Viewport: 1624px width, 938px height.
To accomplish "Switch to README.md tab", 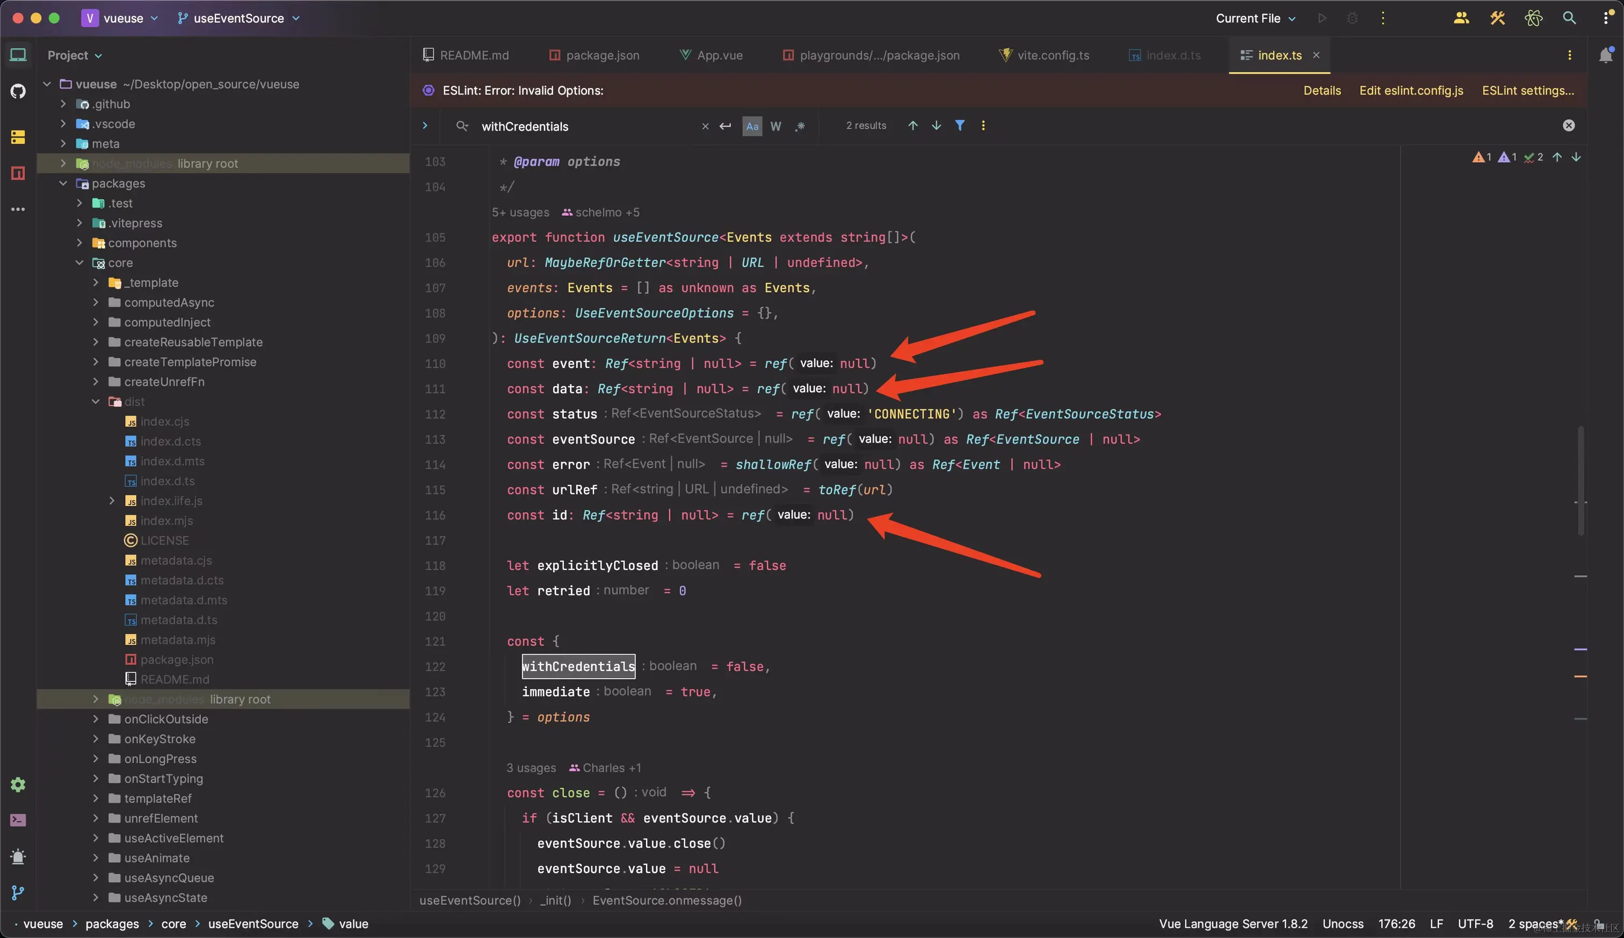I will (x=466, y=55).
